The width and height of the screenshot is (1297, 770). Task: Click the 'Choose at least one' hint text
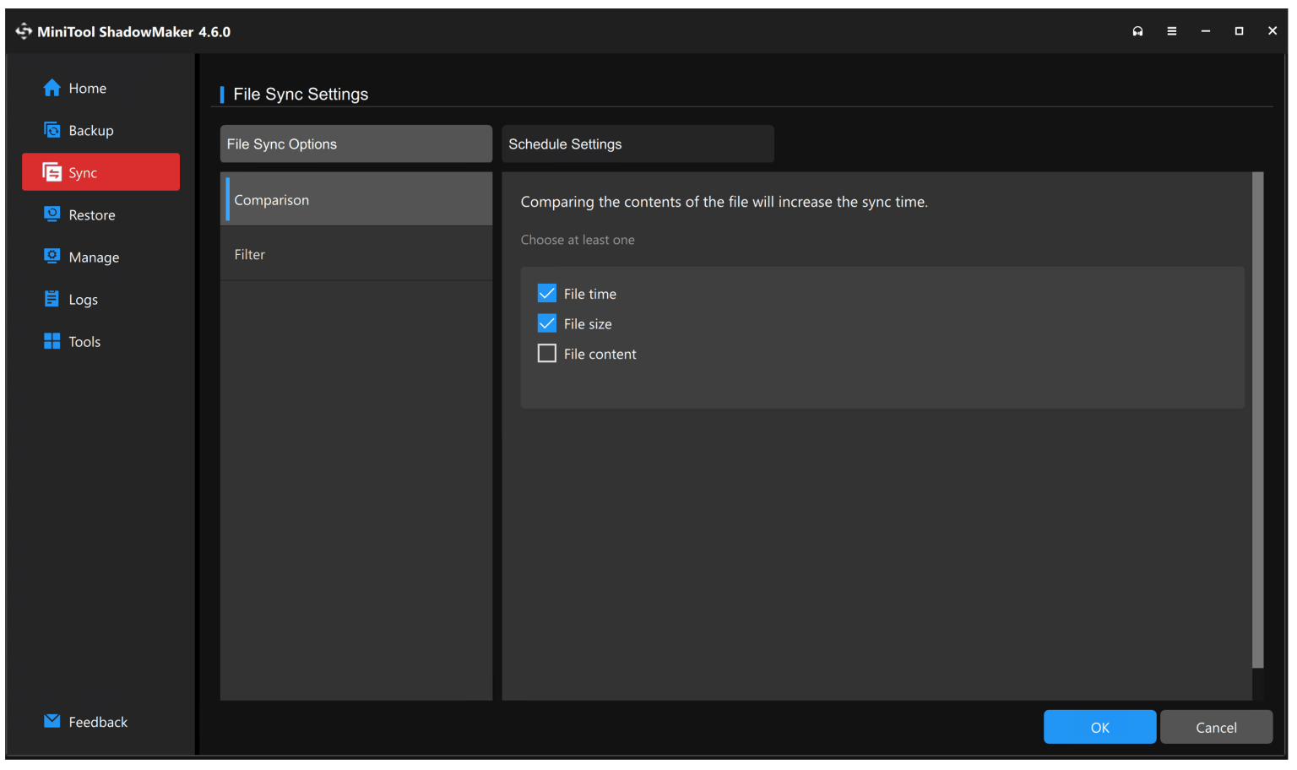point(578,240)
